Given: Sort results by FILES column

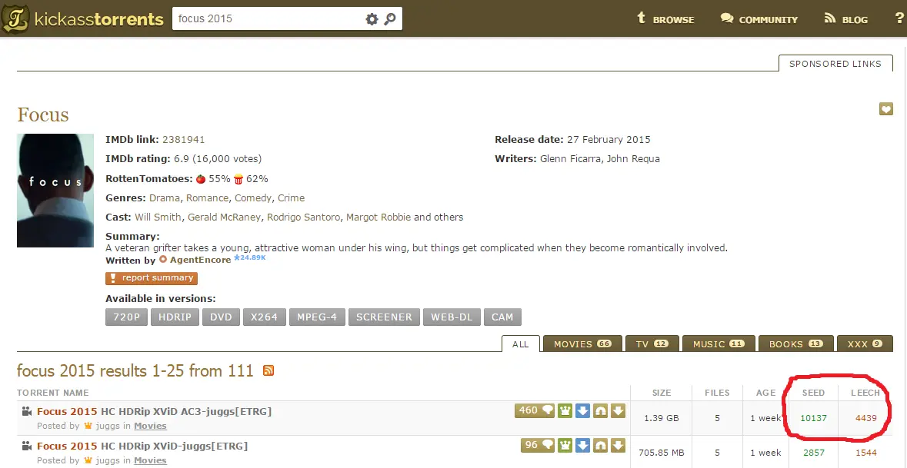Looking at the screenshot, I should [x=717, y=393].
